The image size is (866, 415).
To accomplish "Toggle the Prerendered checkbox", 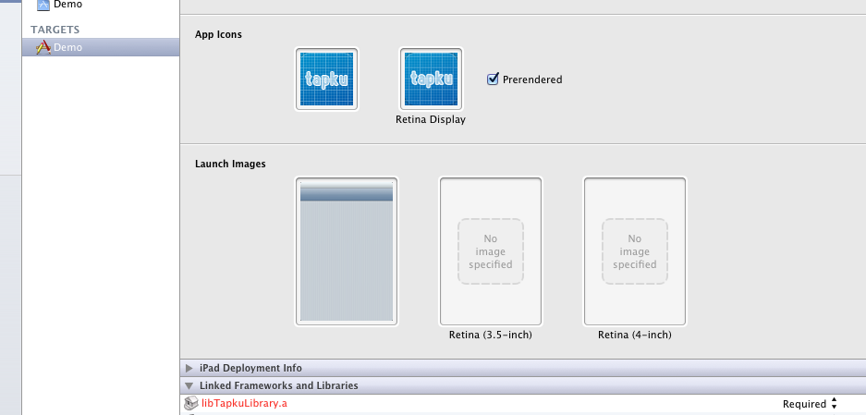I will pos(493,79).
